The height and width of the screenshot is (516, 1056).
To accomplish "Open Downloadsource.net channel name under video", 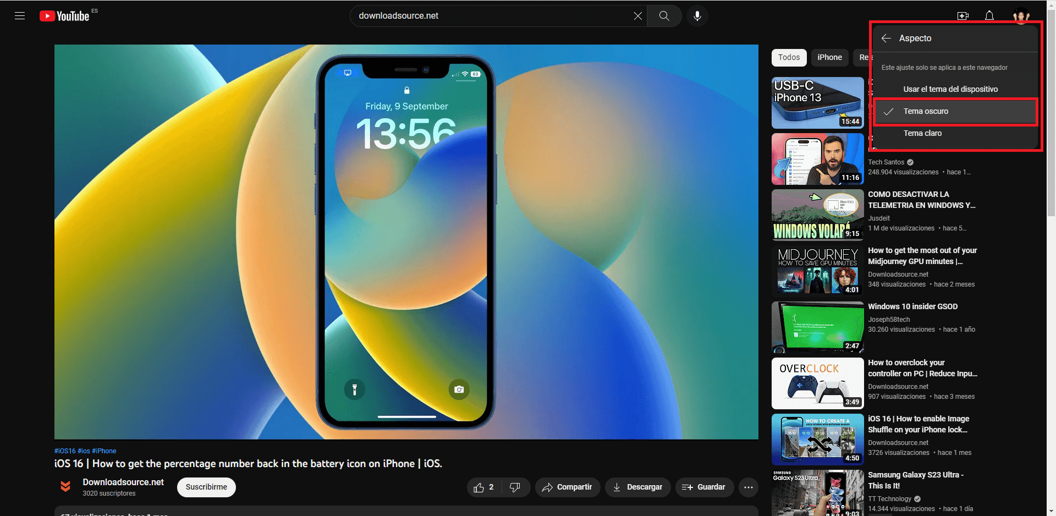I will click(123, 482).
